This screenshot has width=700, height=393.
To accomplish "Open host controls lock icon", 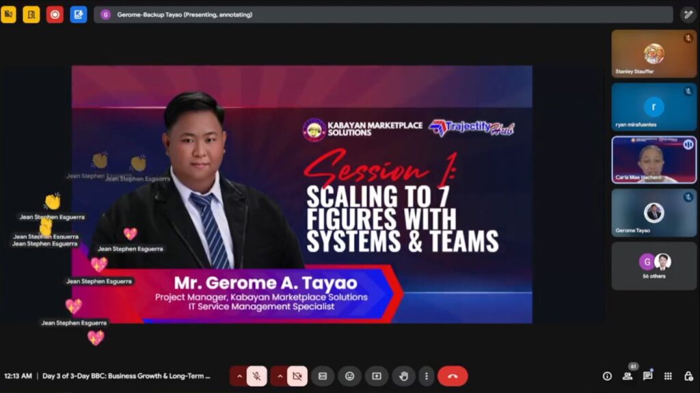I will click(x=688, y=376).
